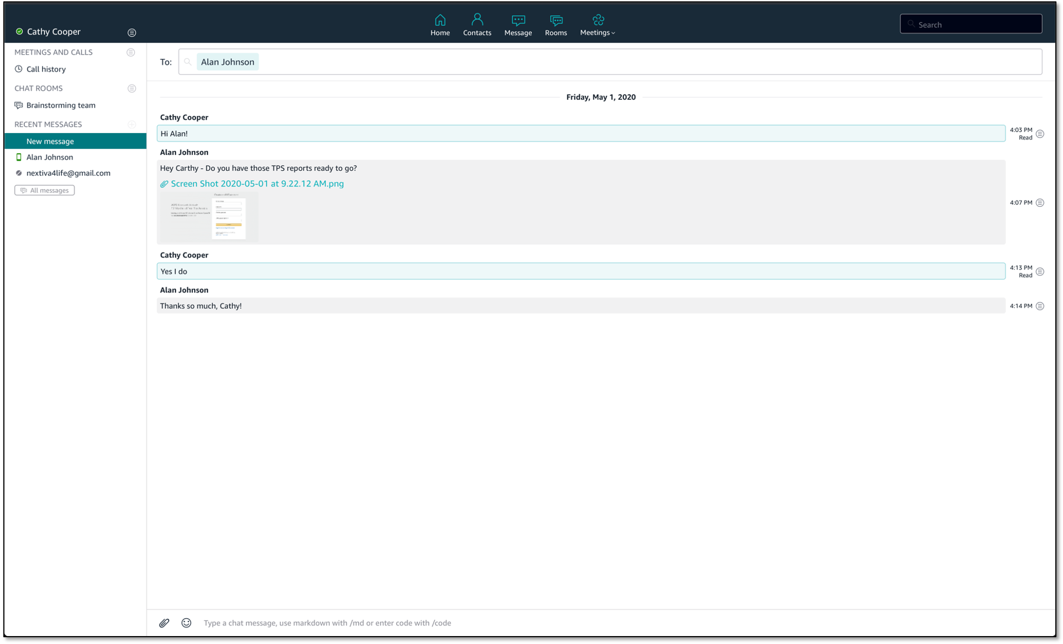Click the Search field in the top bar

tap(971, 24)
